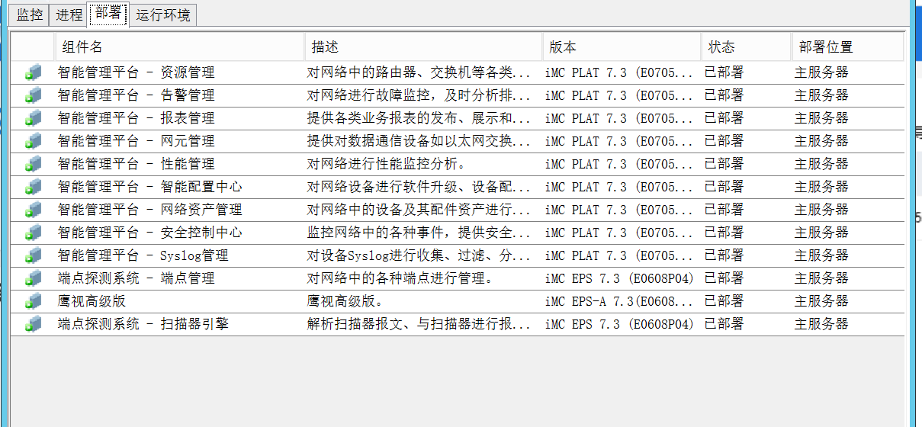922x427 pixels.
Task: Click the component icon for 网元管理 row
Action: point(33,141)
